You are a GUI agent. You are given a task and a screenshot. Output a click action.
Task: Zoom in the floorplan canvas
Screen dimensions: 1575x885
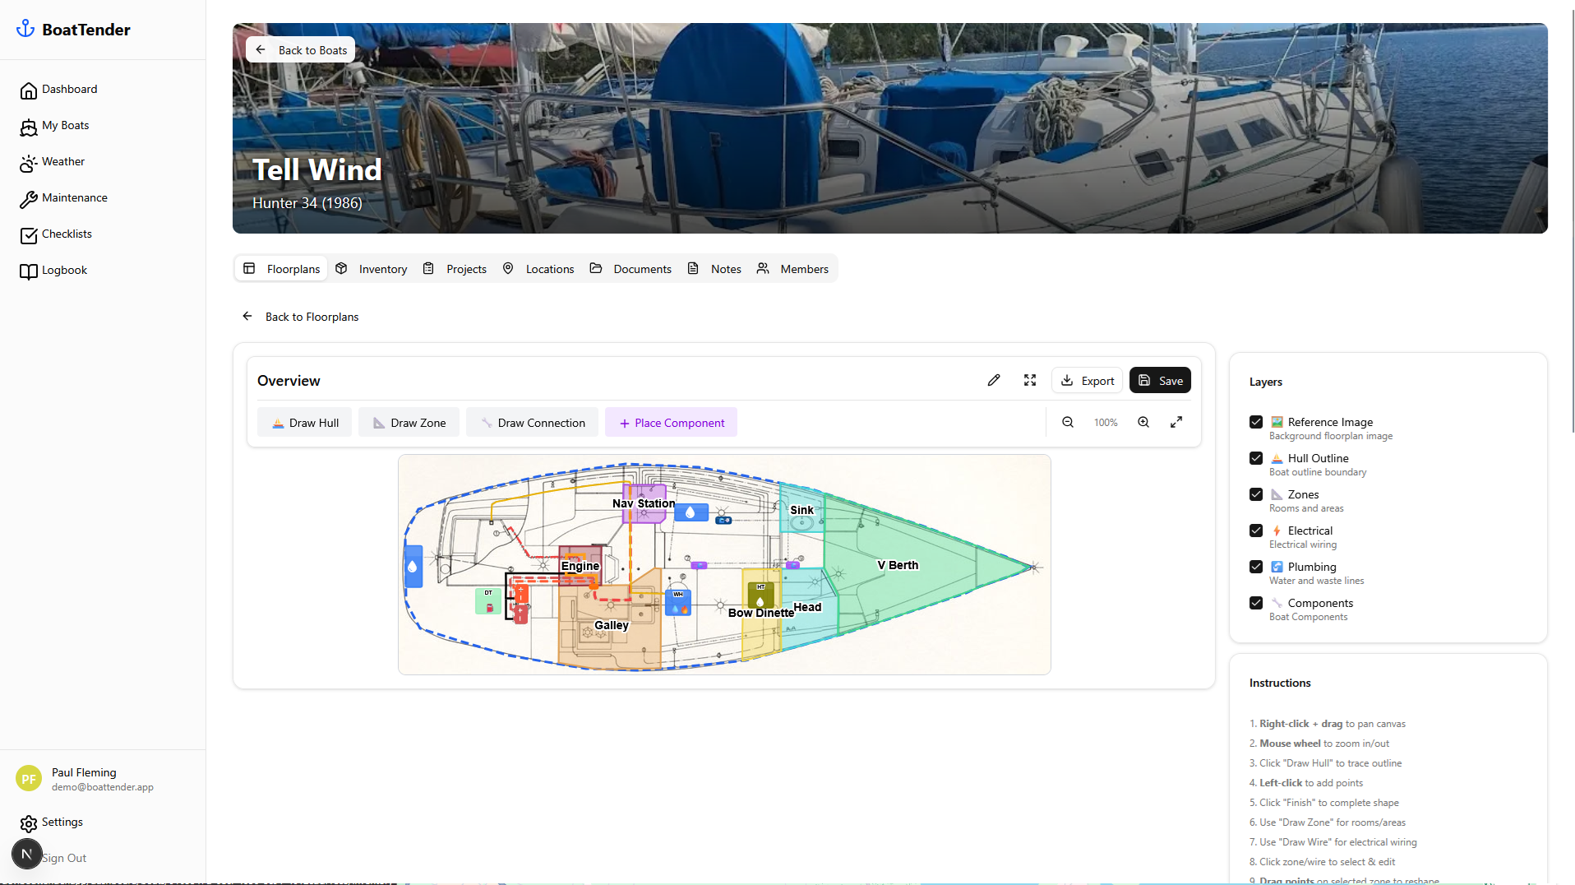point(1143,422)
